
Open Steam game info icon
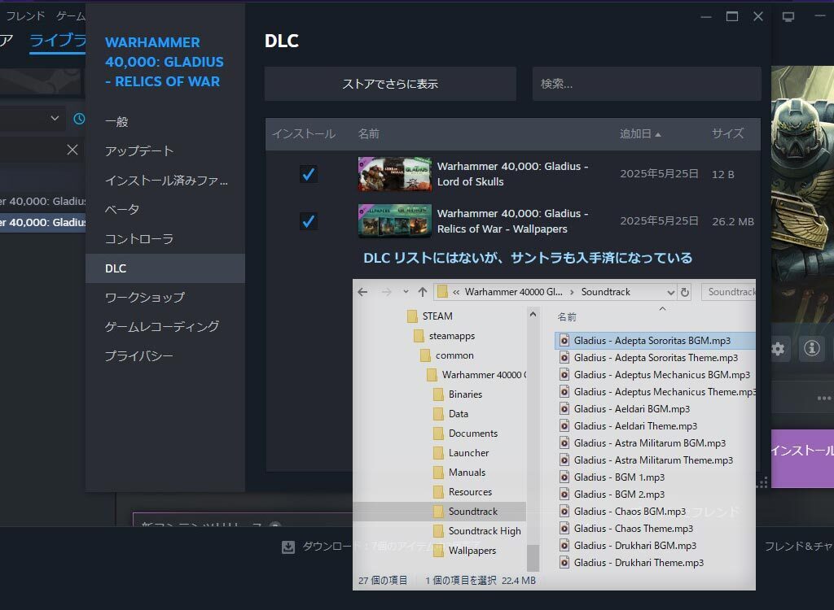812,349
